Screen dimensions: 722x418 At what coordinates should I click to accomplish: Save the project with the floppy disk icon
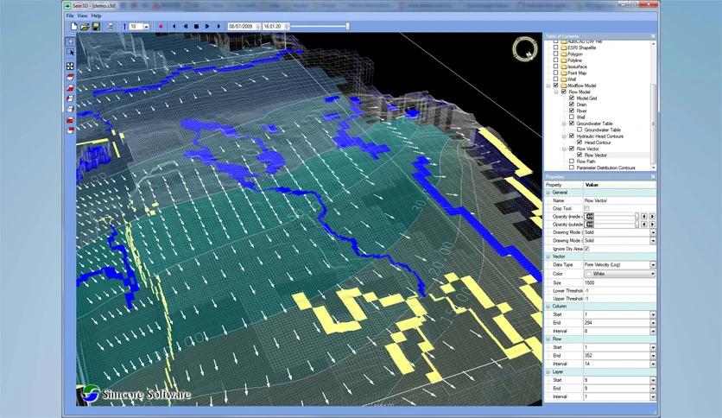96,27
